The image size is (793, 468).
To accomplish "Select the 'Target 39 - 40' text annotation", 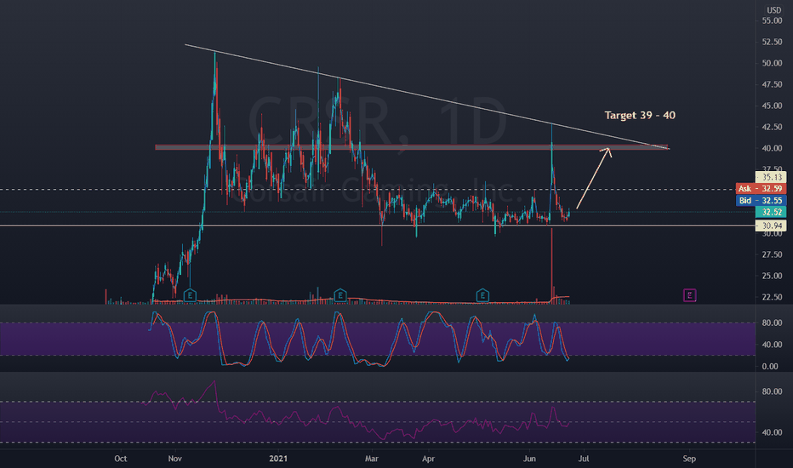I will click(640, 116).
